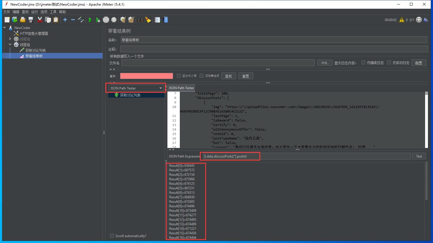The height and width of the screenshot is (243, 433).
Task: Focus the 注释 comment field
Action: [x=274, y=49]
